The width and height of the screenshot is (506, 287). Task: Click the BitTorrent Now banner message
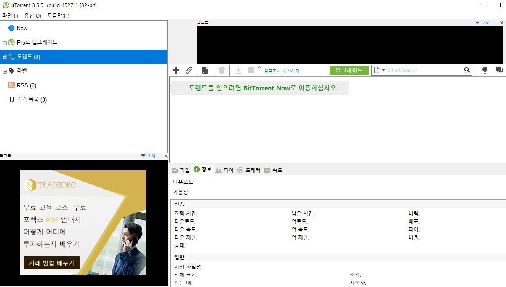260,88
